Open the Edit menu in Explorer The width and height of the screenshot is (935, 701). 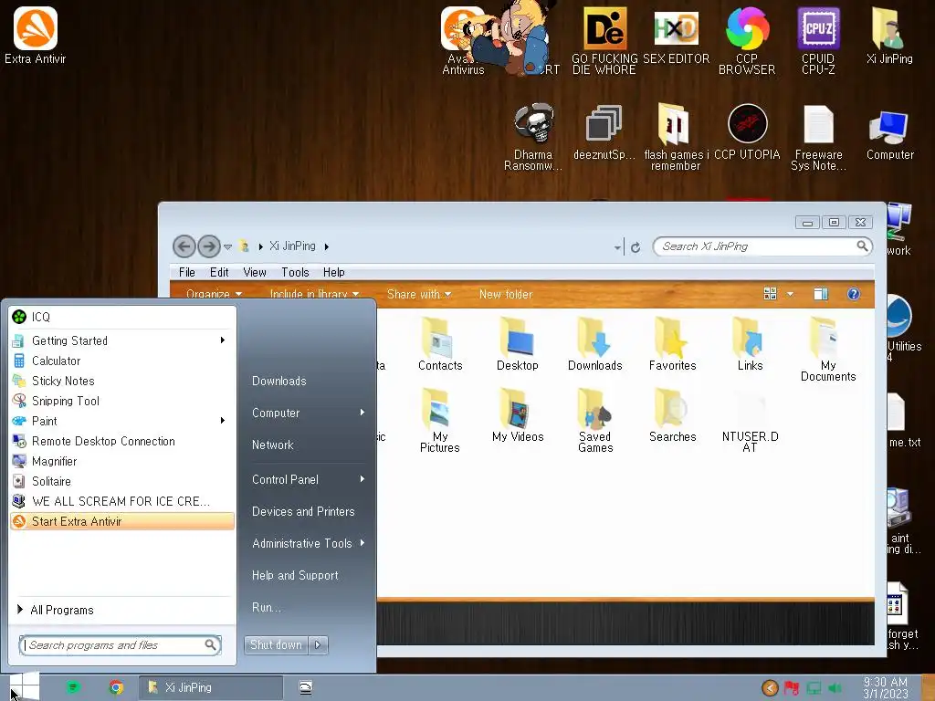coord(219,272)
